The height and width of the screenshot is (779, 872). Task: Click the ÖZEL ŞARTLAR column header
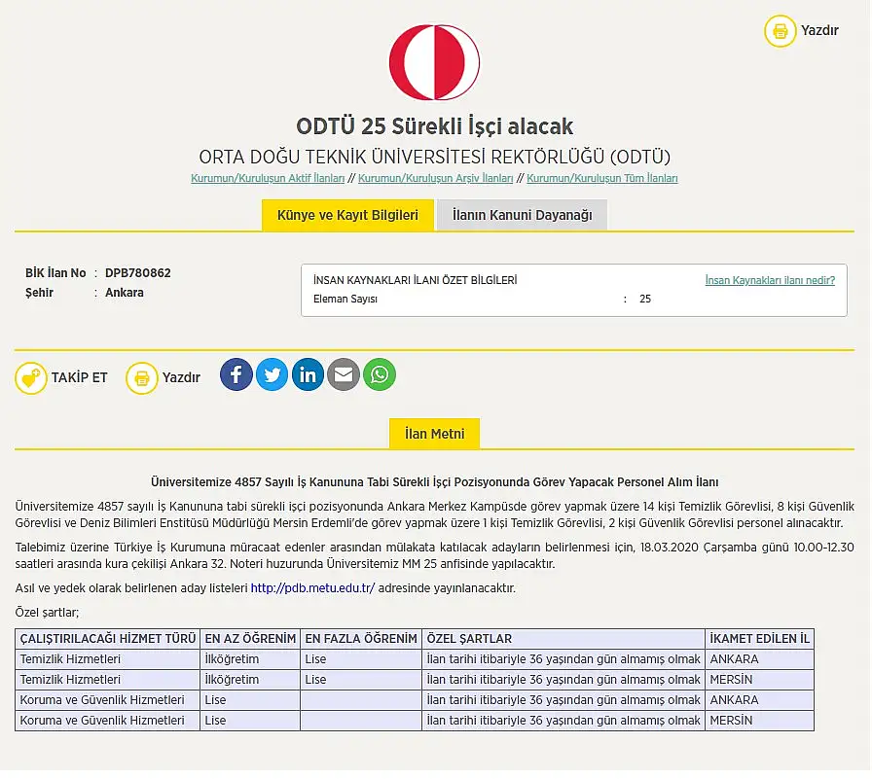pos(563,639)
